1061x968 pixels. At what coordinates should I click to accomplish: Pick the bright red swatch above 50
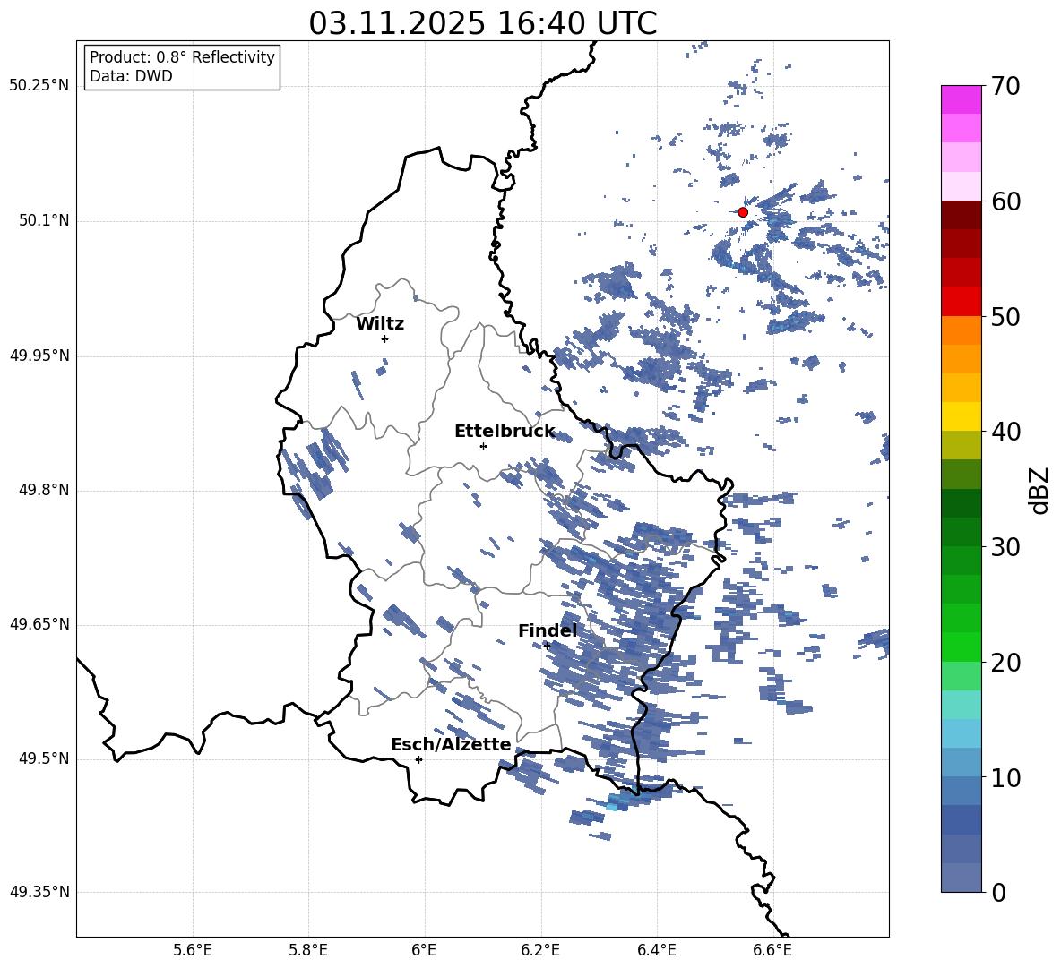tap(962, 302)
